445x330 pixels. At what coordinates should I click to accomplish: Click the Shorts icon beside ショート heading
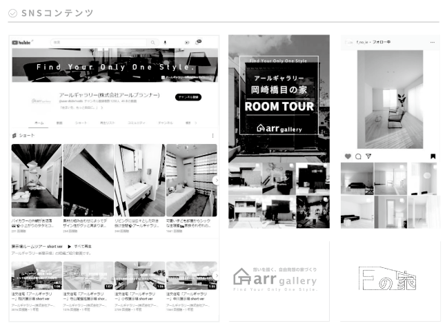(x=14, y=136)
